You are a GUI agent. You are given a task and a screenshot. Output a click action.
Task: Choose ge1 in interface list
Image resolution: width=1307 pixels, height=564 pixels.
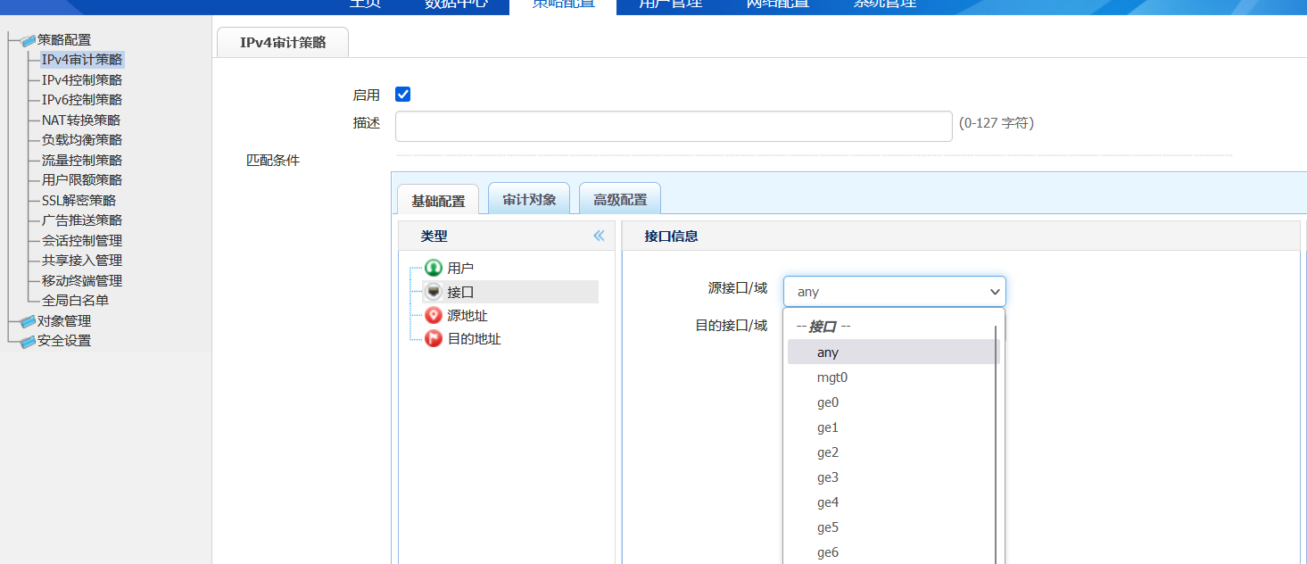click(893, 427)
